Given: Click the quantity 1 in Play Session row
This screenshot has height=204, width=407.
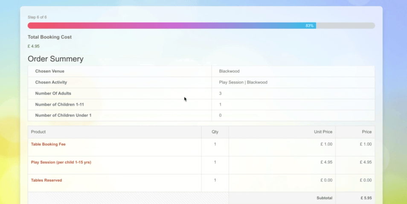Looking at the screenshot, I should point(215,162).
